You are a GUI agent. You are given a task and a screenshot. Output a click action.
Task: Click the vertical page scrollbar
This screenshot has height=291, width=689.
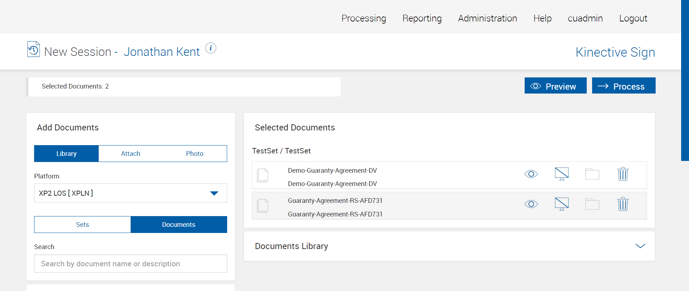click(685, 81)
